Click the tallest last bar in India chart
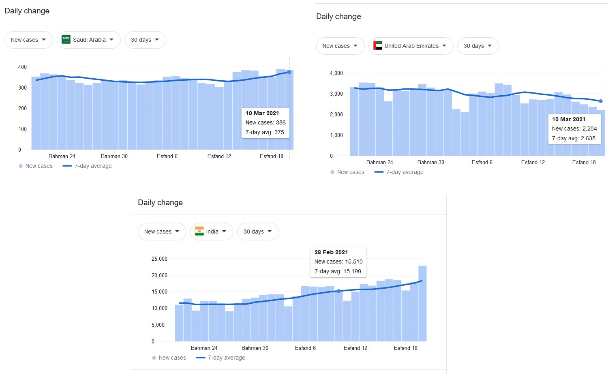608x373 pixels. [422, 304]
